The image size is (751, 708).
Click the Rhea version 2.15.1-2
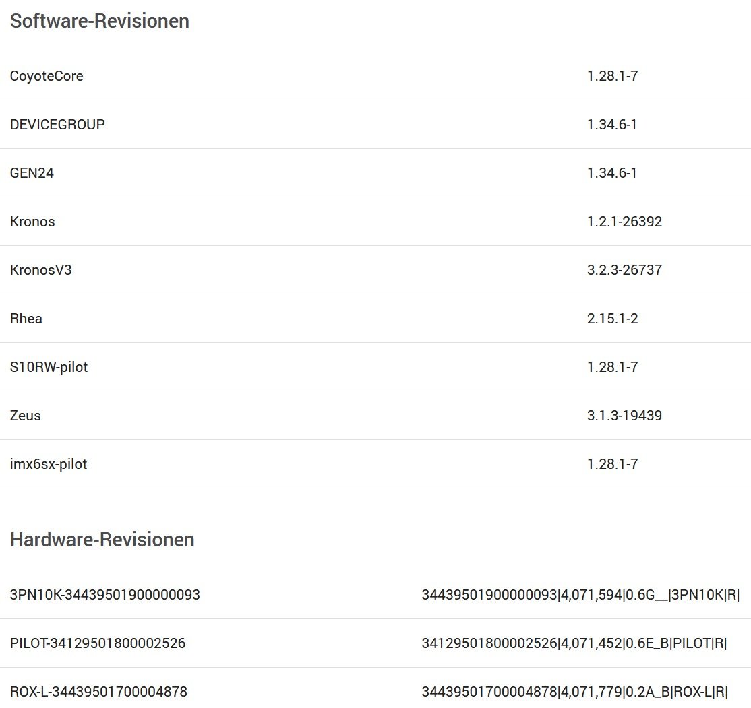pos(612,319)
